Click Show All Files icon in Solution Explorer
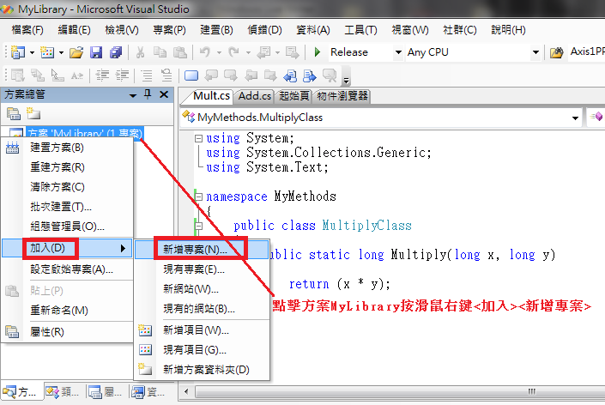 (x=33, y=113)
